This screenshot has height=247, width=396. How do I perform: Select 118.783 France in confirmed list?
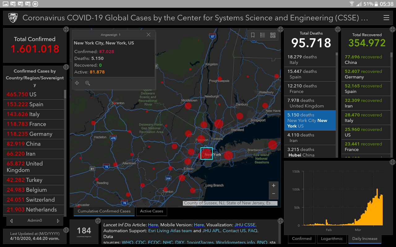click(x=34, y=124)
